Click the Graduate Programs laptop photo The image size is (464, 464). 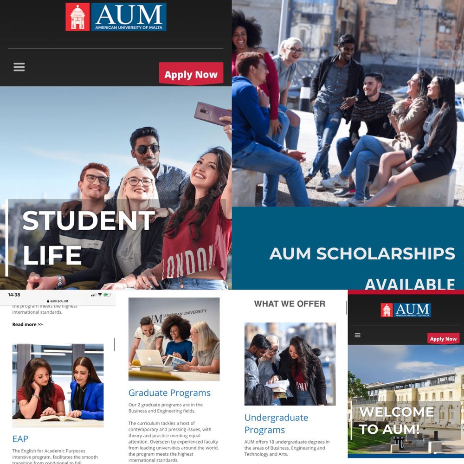click(x=174, y=339)
